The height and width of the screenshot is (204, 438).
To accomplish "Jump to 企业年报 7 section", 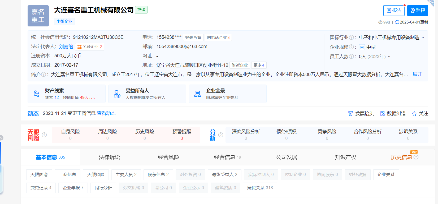I will pyautogui.click(x=73, y=188).
